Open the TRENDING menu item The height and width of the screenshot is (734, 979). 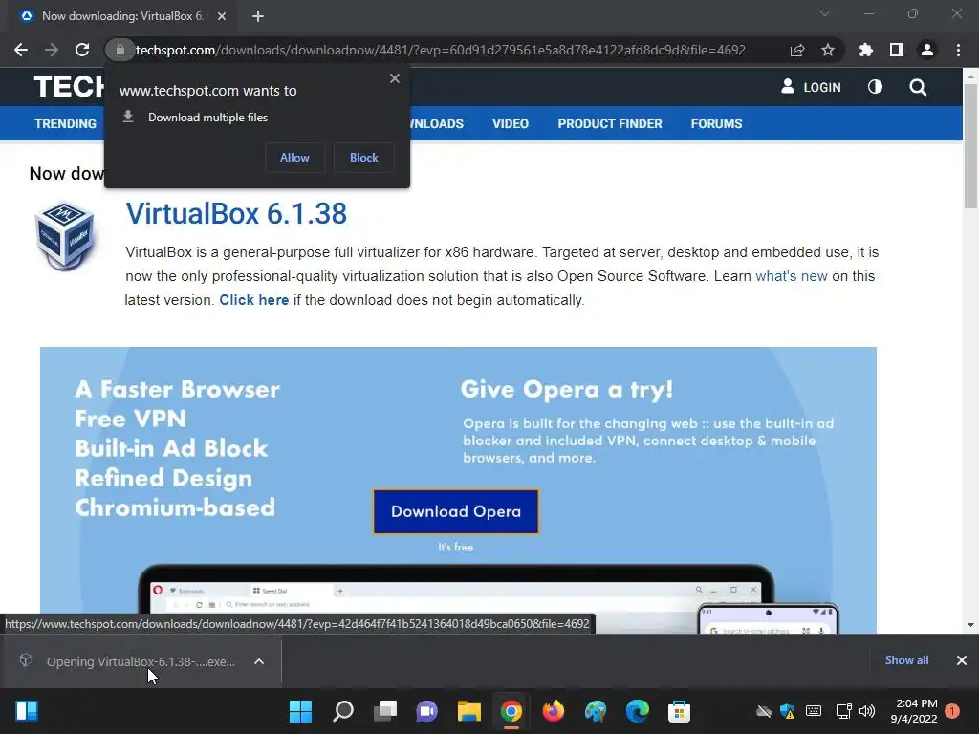click(x=66, y=123)
